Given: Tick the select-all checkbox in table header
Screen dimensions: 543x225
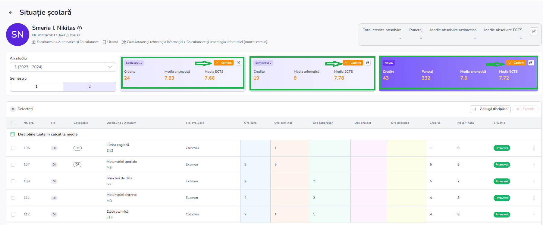Looking at the screenshot, I should pyautogui.click(x=13, y=123).
